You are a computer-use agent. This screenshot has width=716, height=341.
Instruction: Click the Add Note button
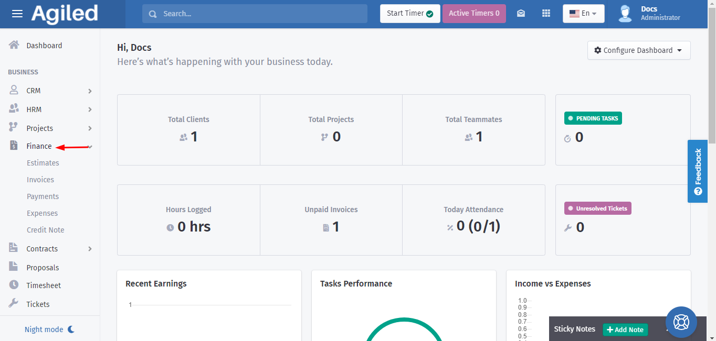pyautogui.click(x=625, y=329)
